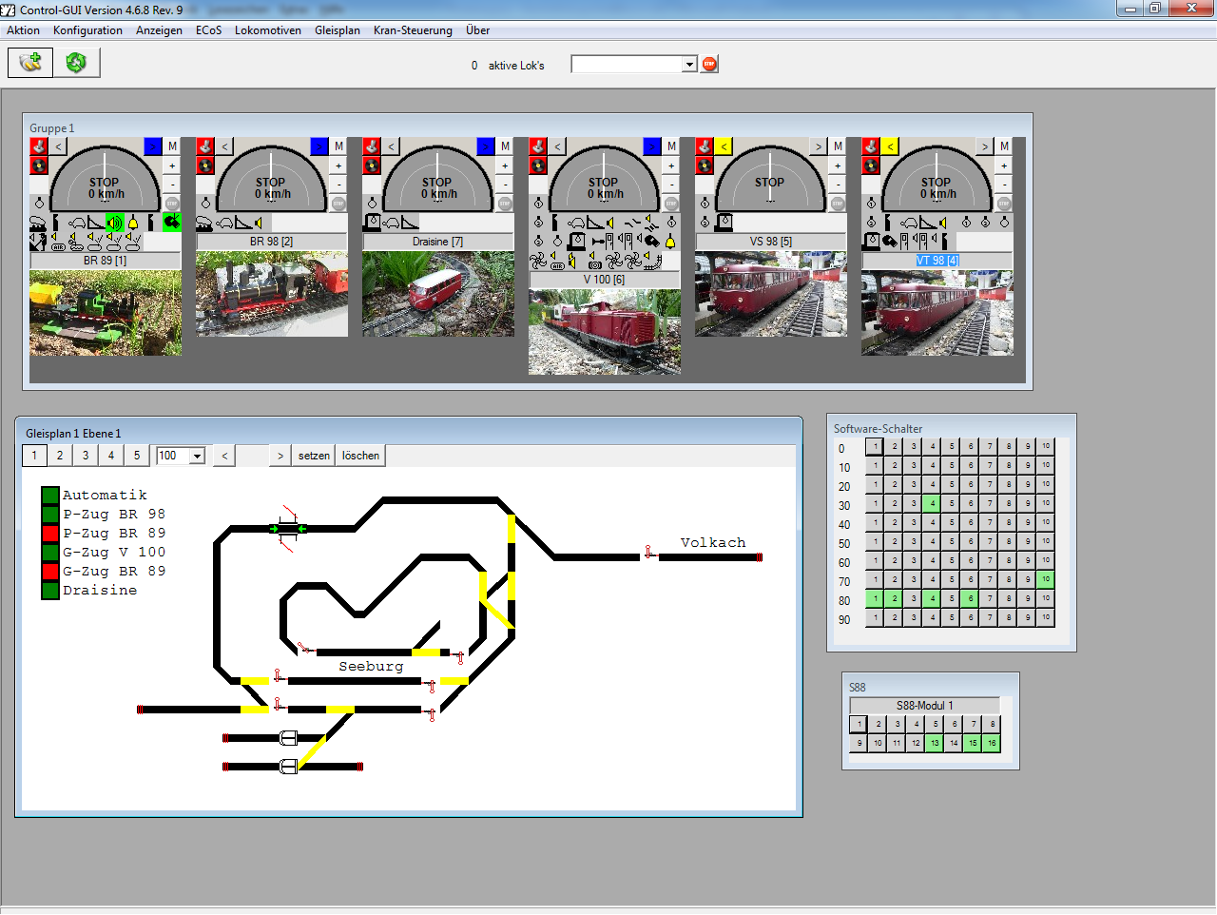Click the blue forward direction arrow on Draisine

pos(486,146)
